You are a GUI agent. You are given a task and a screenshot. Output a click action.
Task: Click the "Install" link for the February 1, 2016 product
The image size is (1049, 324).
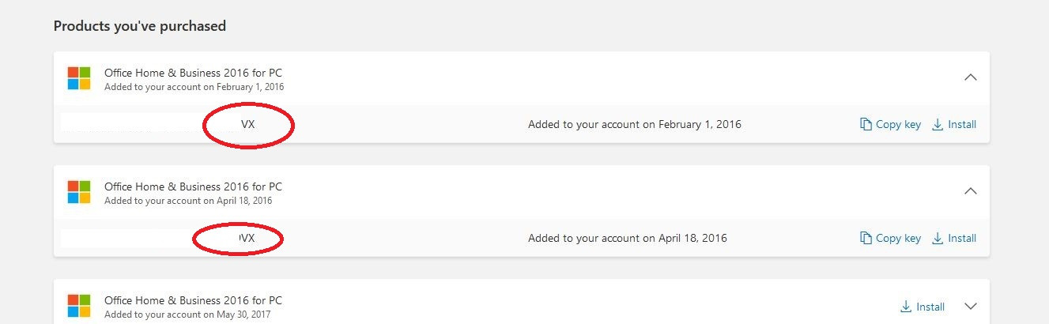(x=962, y=125)
